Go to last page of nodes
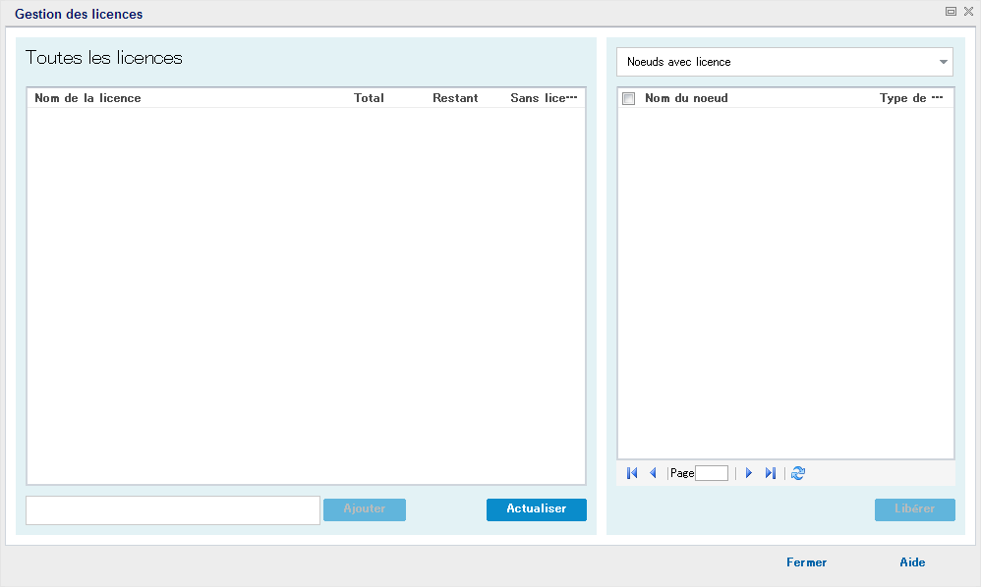The width and height of the screenshot is (981, 587). (771, 473)
